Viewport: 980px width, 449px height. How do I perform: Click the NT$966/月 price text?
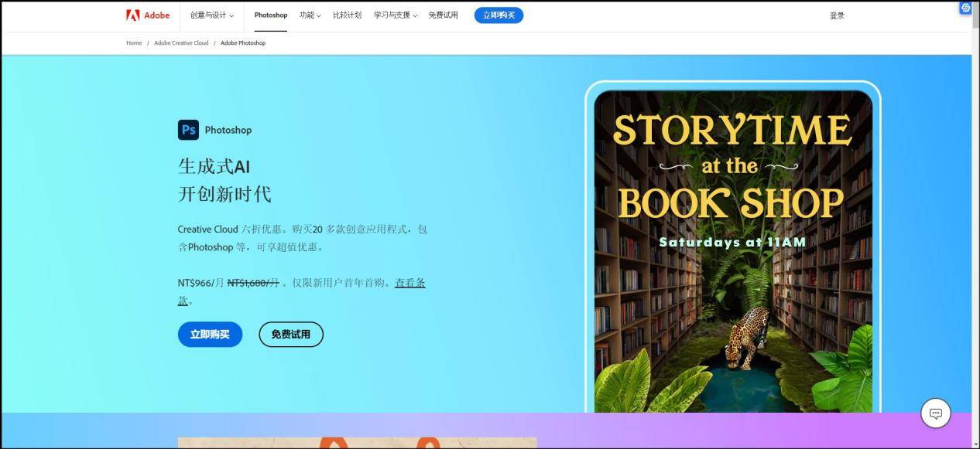200,283
